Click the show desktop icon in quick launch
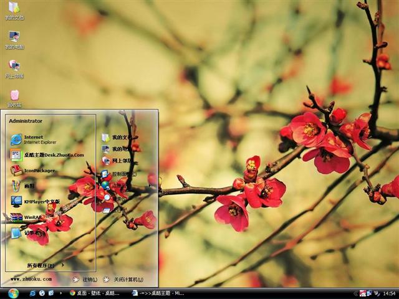This screenshot has width=399, height=299. pos(51,293)
